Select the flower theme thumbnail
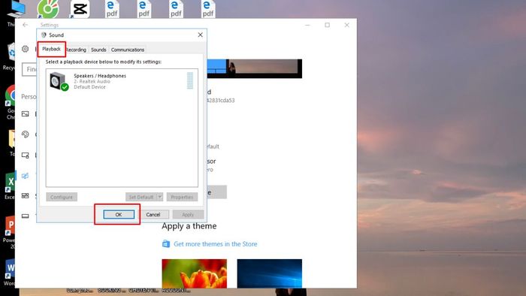Screen dimensions: 526x296 coord(194,273)
